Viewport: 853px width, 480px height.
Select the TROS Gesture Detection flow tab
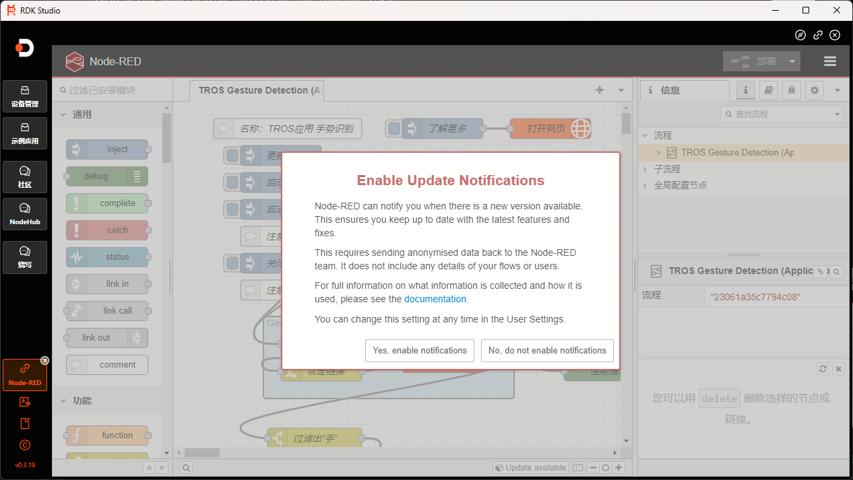(256, 90)
